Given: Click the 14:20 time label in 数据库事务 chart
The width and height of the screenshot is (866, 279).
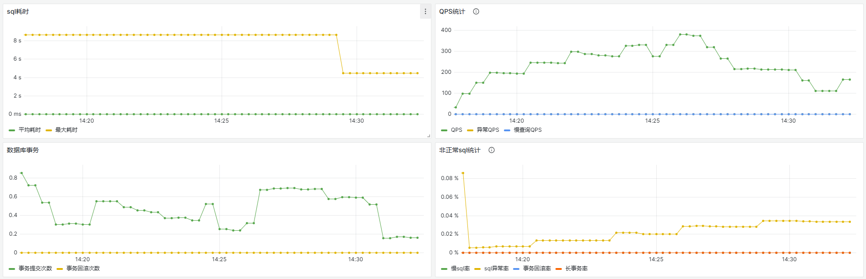Looking at the screenshot, I should pyautogui.click(x=83, y=259).
